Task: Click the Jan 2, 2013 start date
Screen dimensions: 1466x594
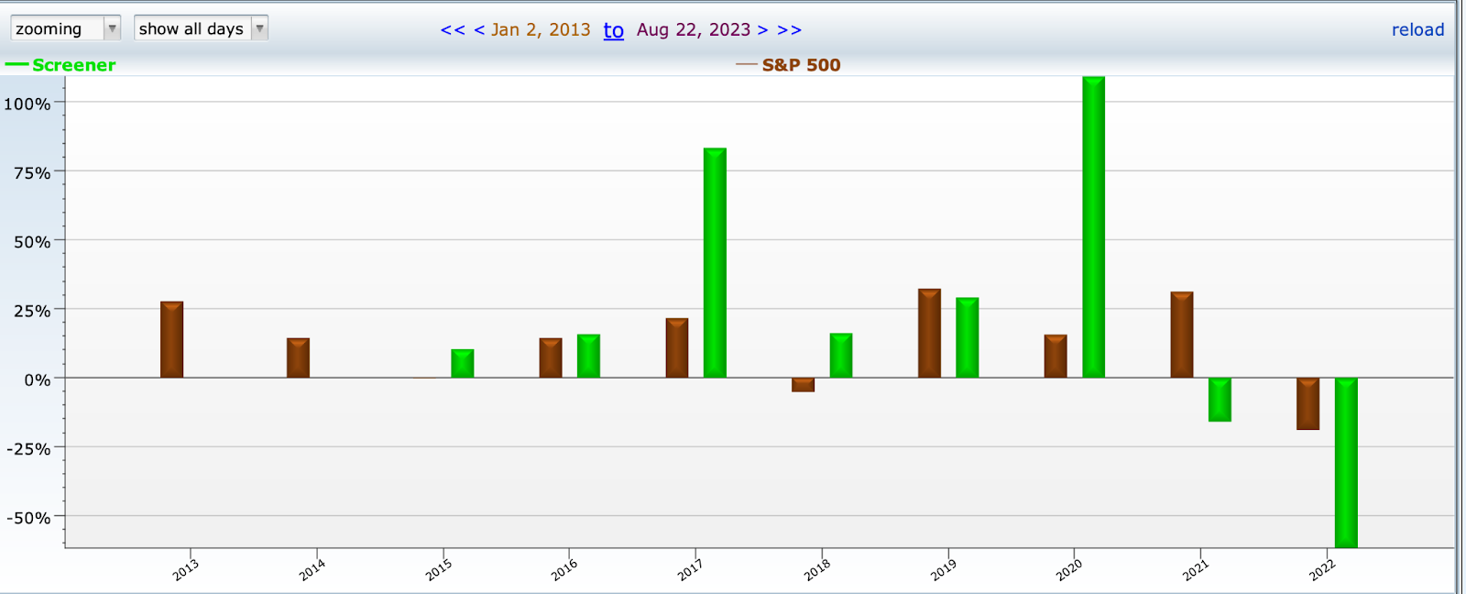Action: coord(541,29)
